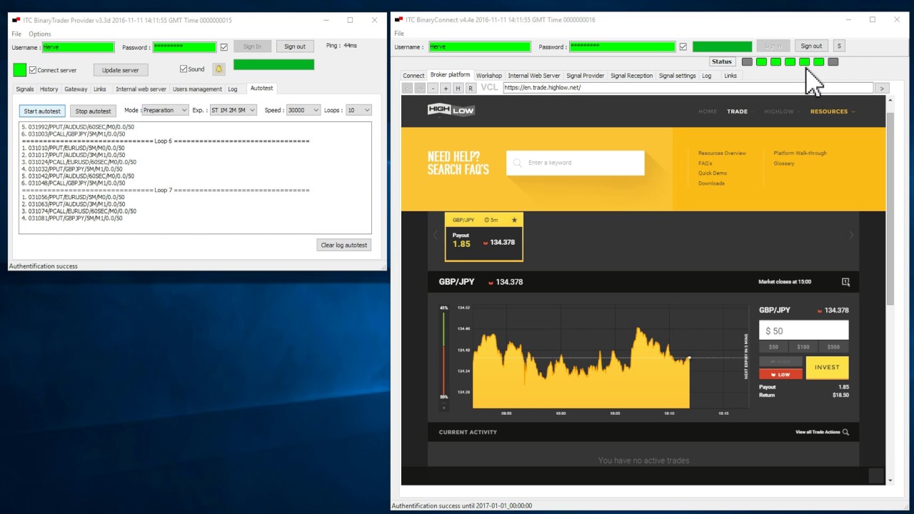
Task: Click the magnifier beside View all Trade Actions
Action: (x=845, y=432)
